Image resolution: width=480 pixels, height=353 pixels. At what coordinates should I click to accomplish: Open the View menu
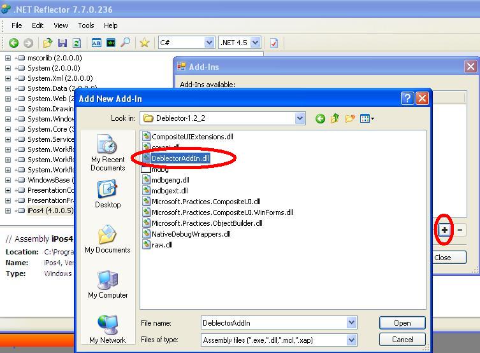(x=61, y=25)
